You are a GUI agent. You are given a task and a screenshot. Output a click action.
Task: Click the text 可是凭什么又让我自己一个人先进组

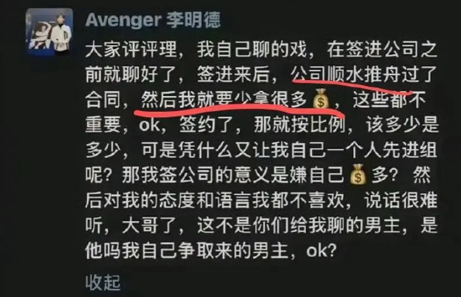pyautogui.click(x=289, y=149)
